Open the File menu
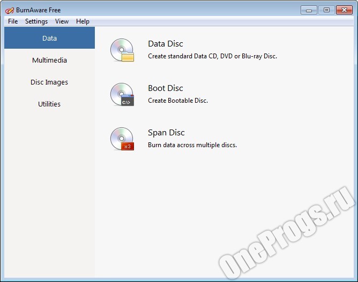 point(13,21)
